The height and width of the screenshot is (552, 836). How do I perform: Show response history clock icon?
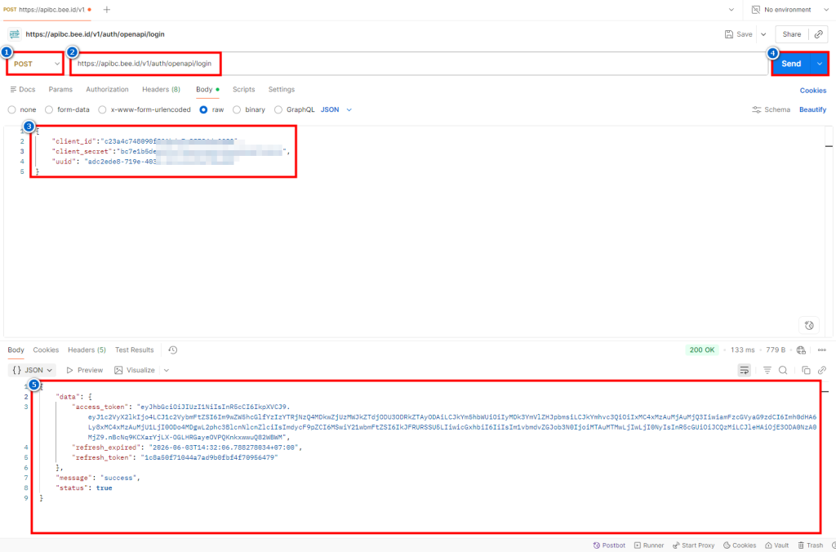(173, 349)
